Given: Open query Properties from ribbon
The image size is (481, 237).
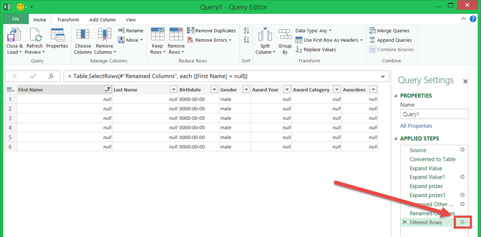Looking at the screenshot, I should 57,36.
